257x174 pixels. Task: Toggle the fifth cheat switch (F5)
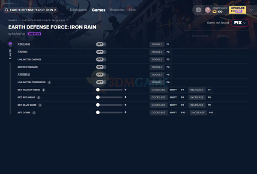click(x=101, y=75)
